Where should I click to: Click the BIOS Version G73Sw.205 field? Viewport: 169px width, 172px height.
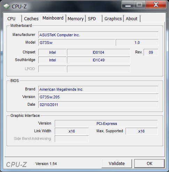[x=98, y=97]
